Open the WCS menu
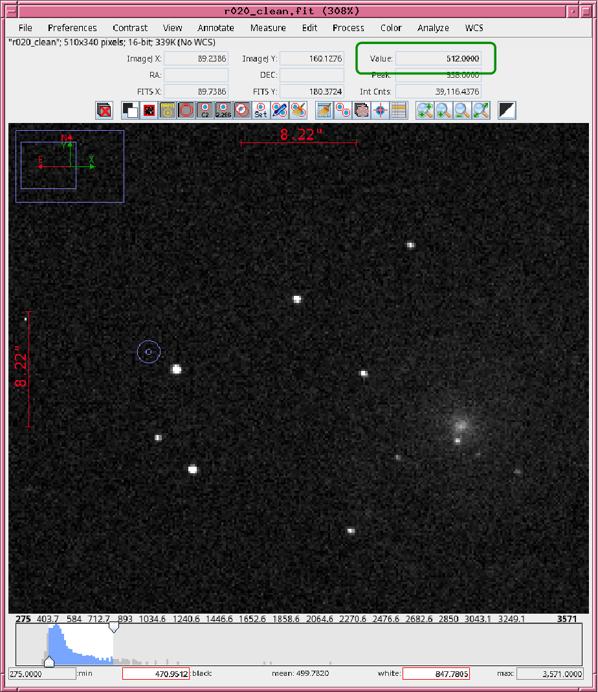The width and height of the screenshot is (598, 692). tap(474, 28)
